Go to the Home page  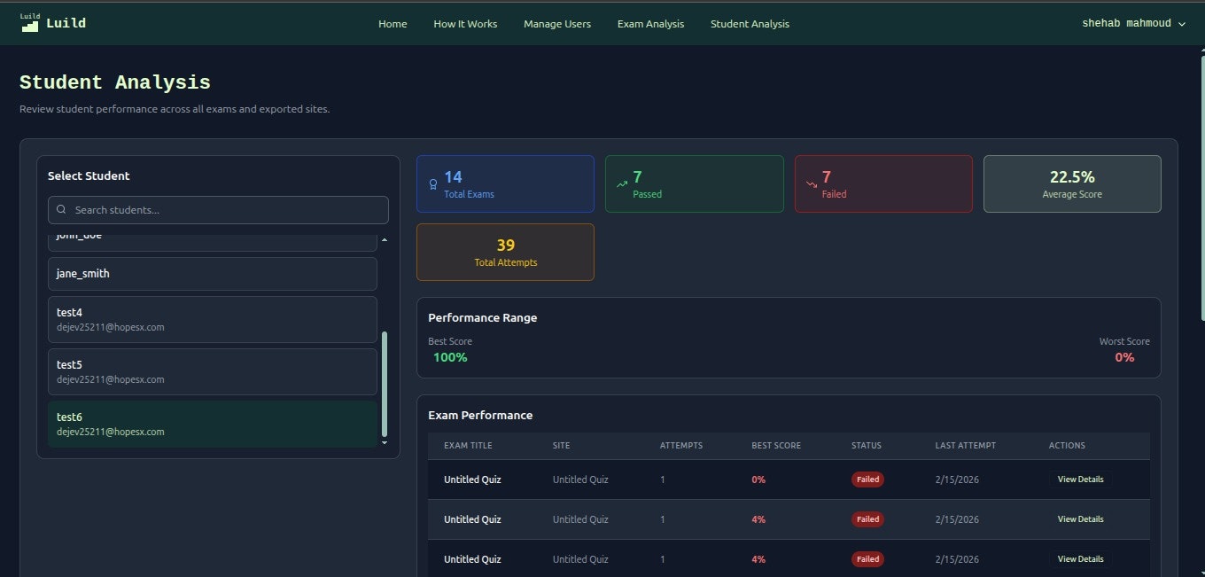tap(393, 24)
